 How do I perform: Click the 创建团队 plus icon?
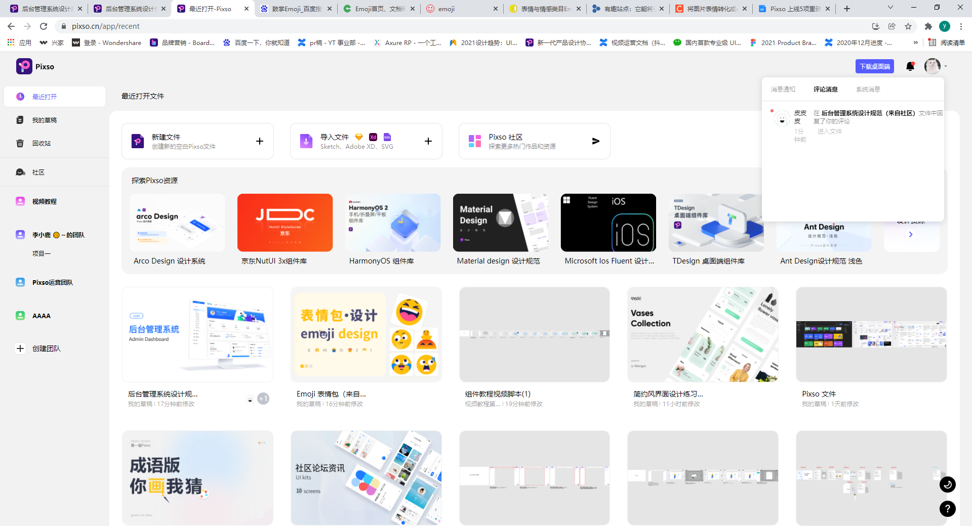(20, 348)
